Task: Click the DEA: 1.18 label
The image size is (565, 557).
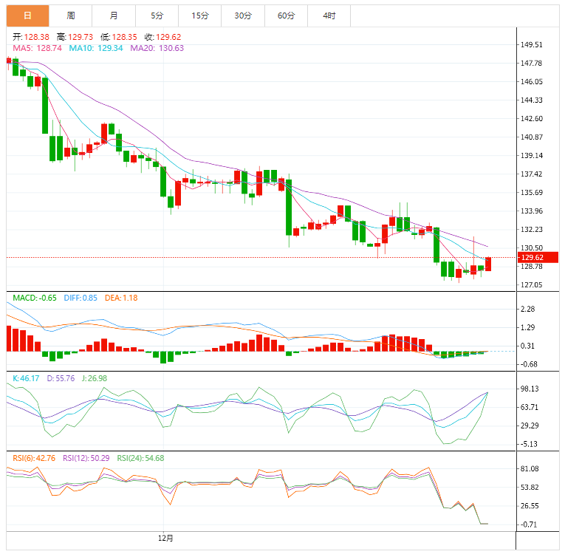Action: click(x=121, y=298)
